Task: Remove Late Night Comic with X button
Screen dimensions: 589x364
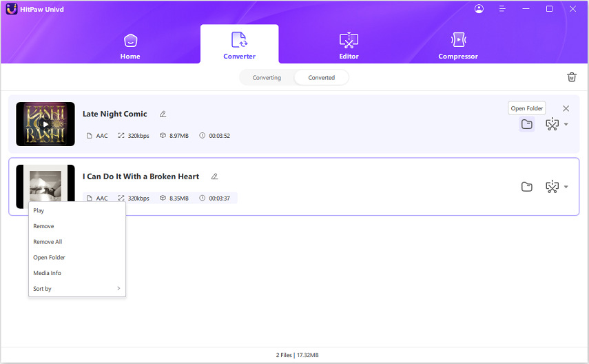Action: (x=566, y=108)
